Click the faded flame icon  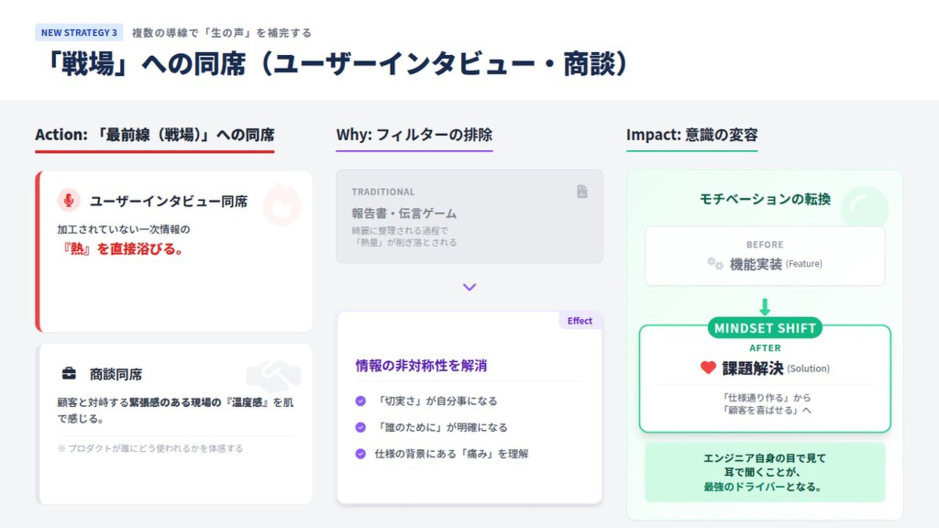pyautogui.click(x=282, y=204)
